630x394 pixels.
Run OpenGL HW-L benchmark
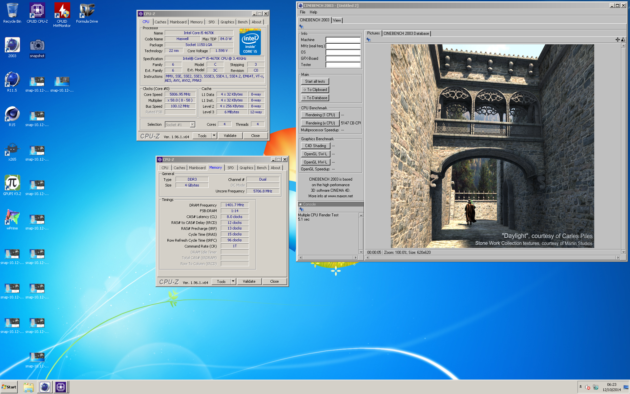point(315,162)
